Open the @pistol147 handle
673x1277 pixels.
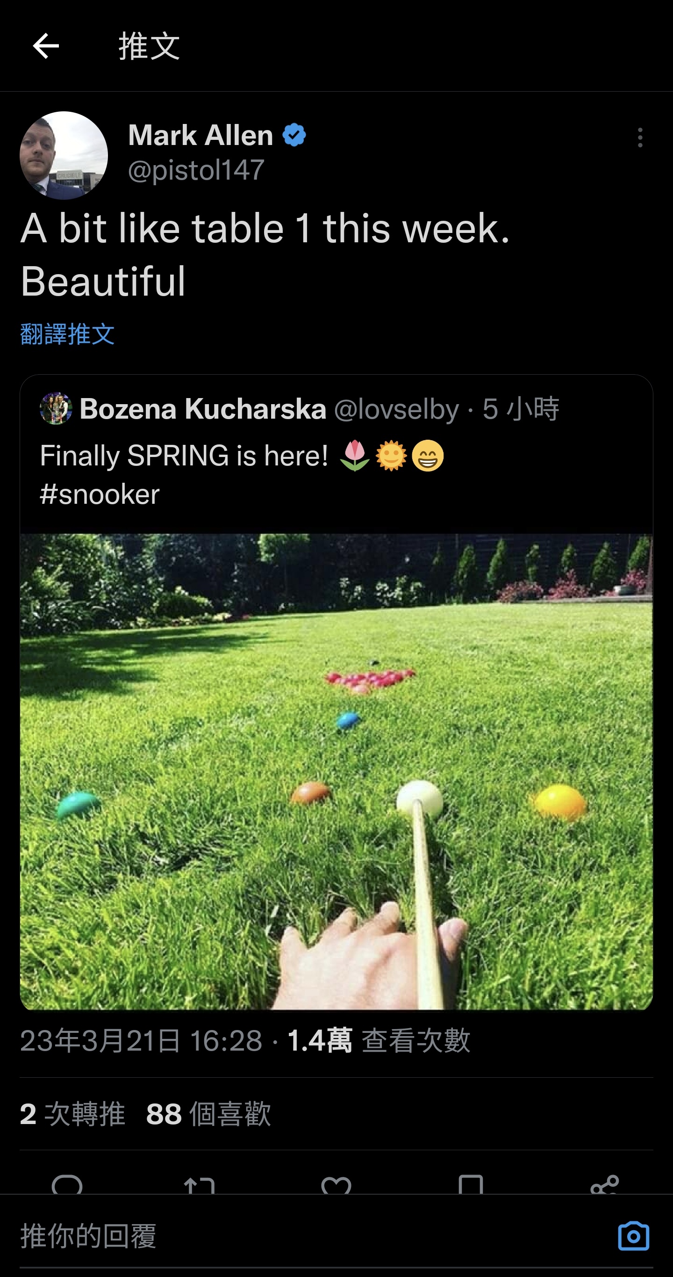pyautogui.click(x=196, y=170)
